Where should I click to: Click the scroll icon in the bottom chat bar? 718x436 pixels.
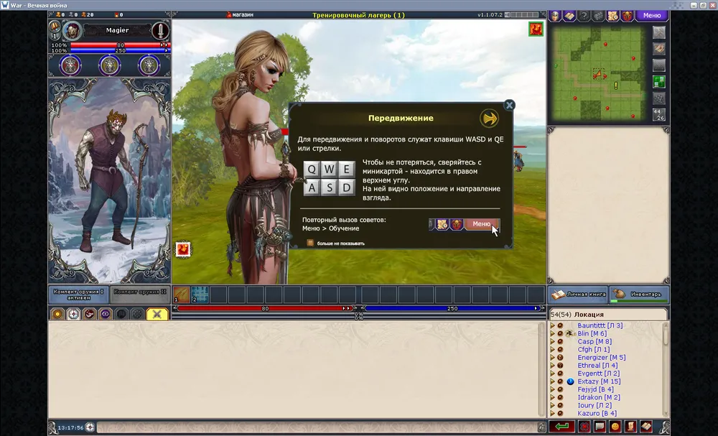(630, 427)
